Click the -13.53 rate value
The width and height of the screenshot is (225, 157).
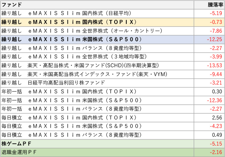coord(214,65)
